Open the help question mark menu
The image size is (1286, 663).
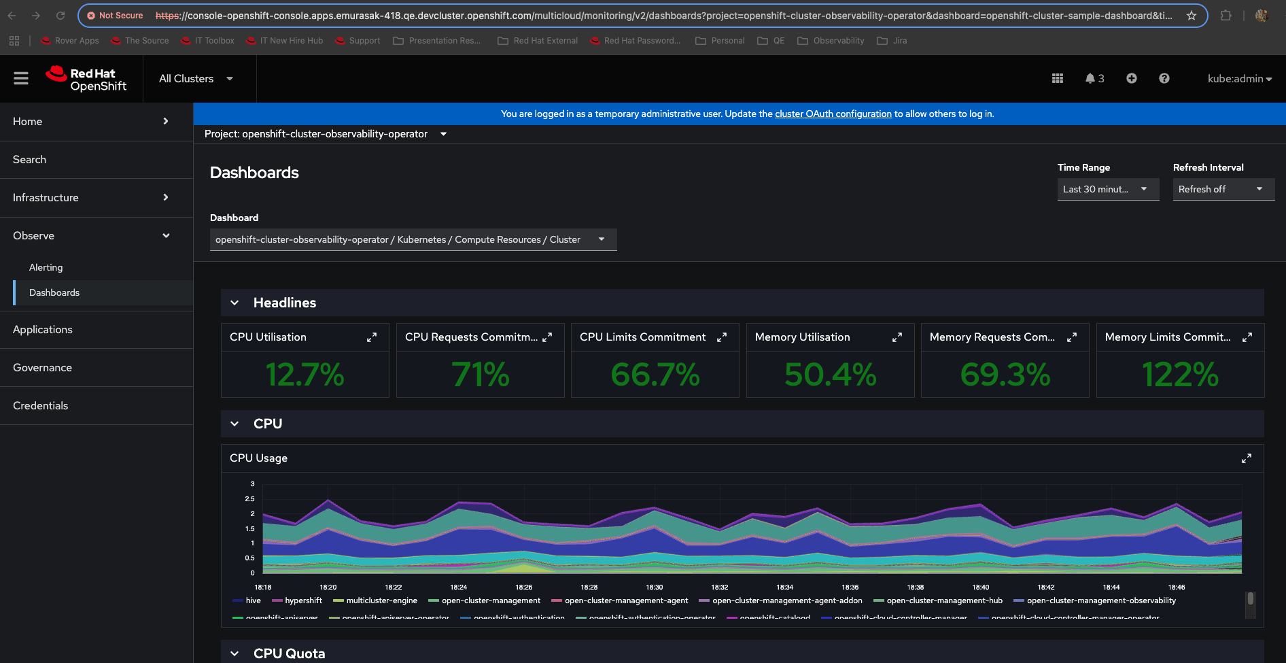[x=1164, y=79]
